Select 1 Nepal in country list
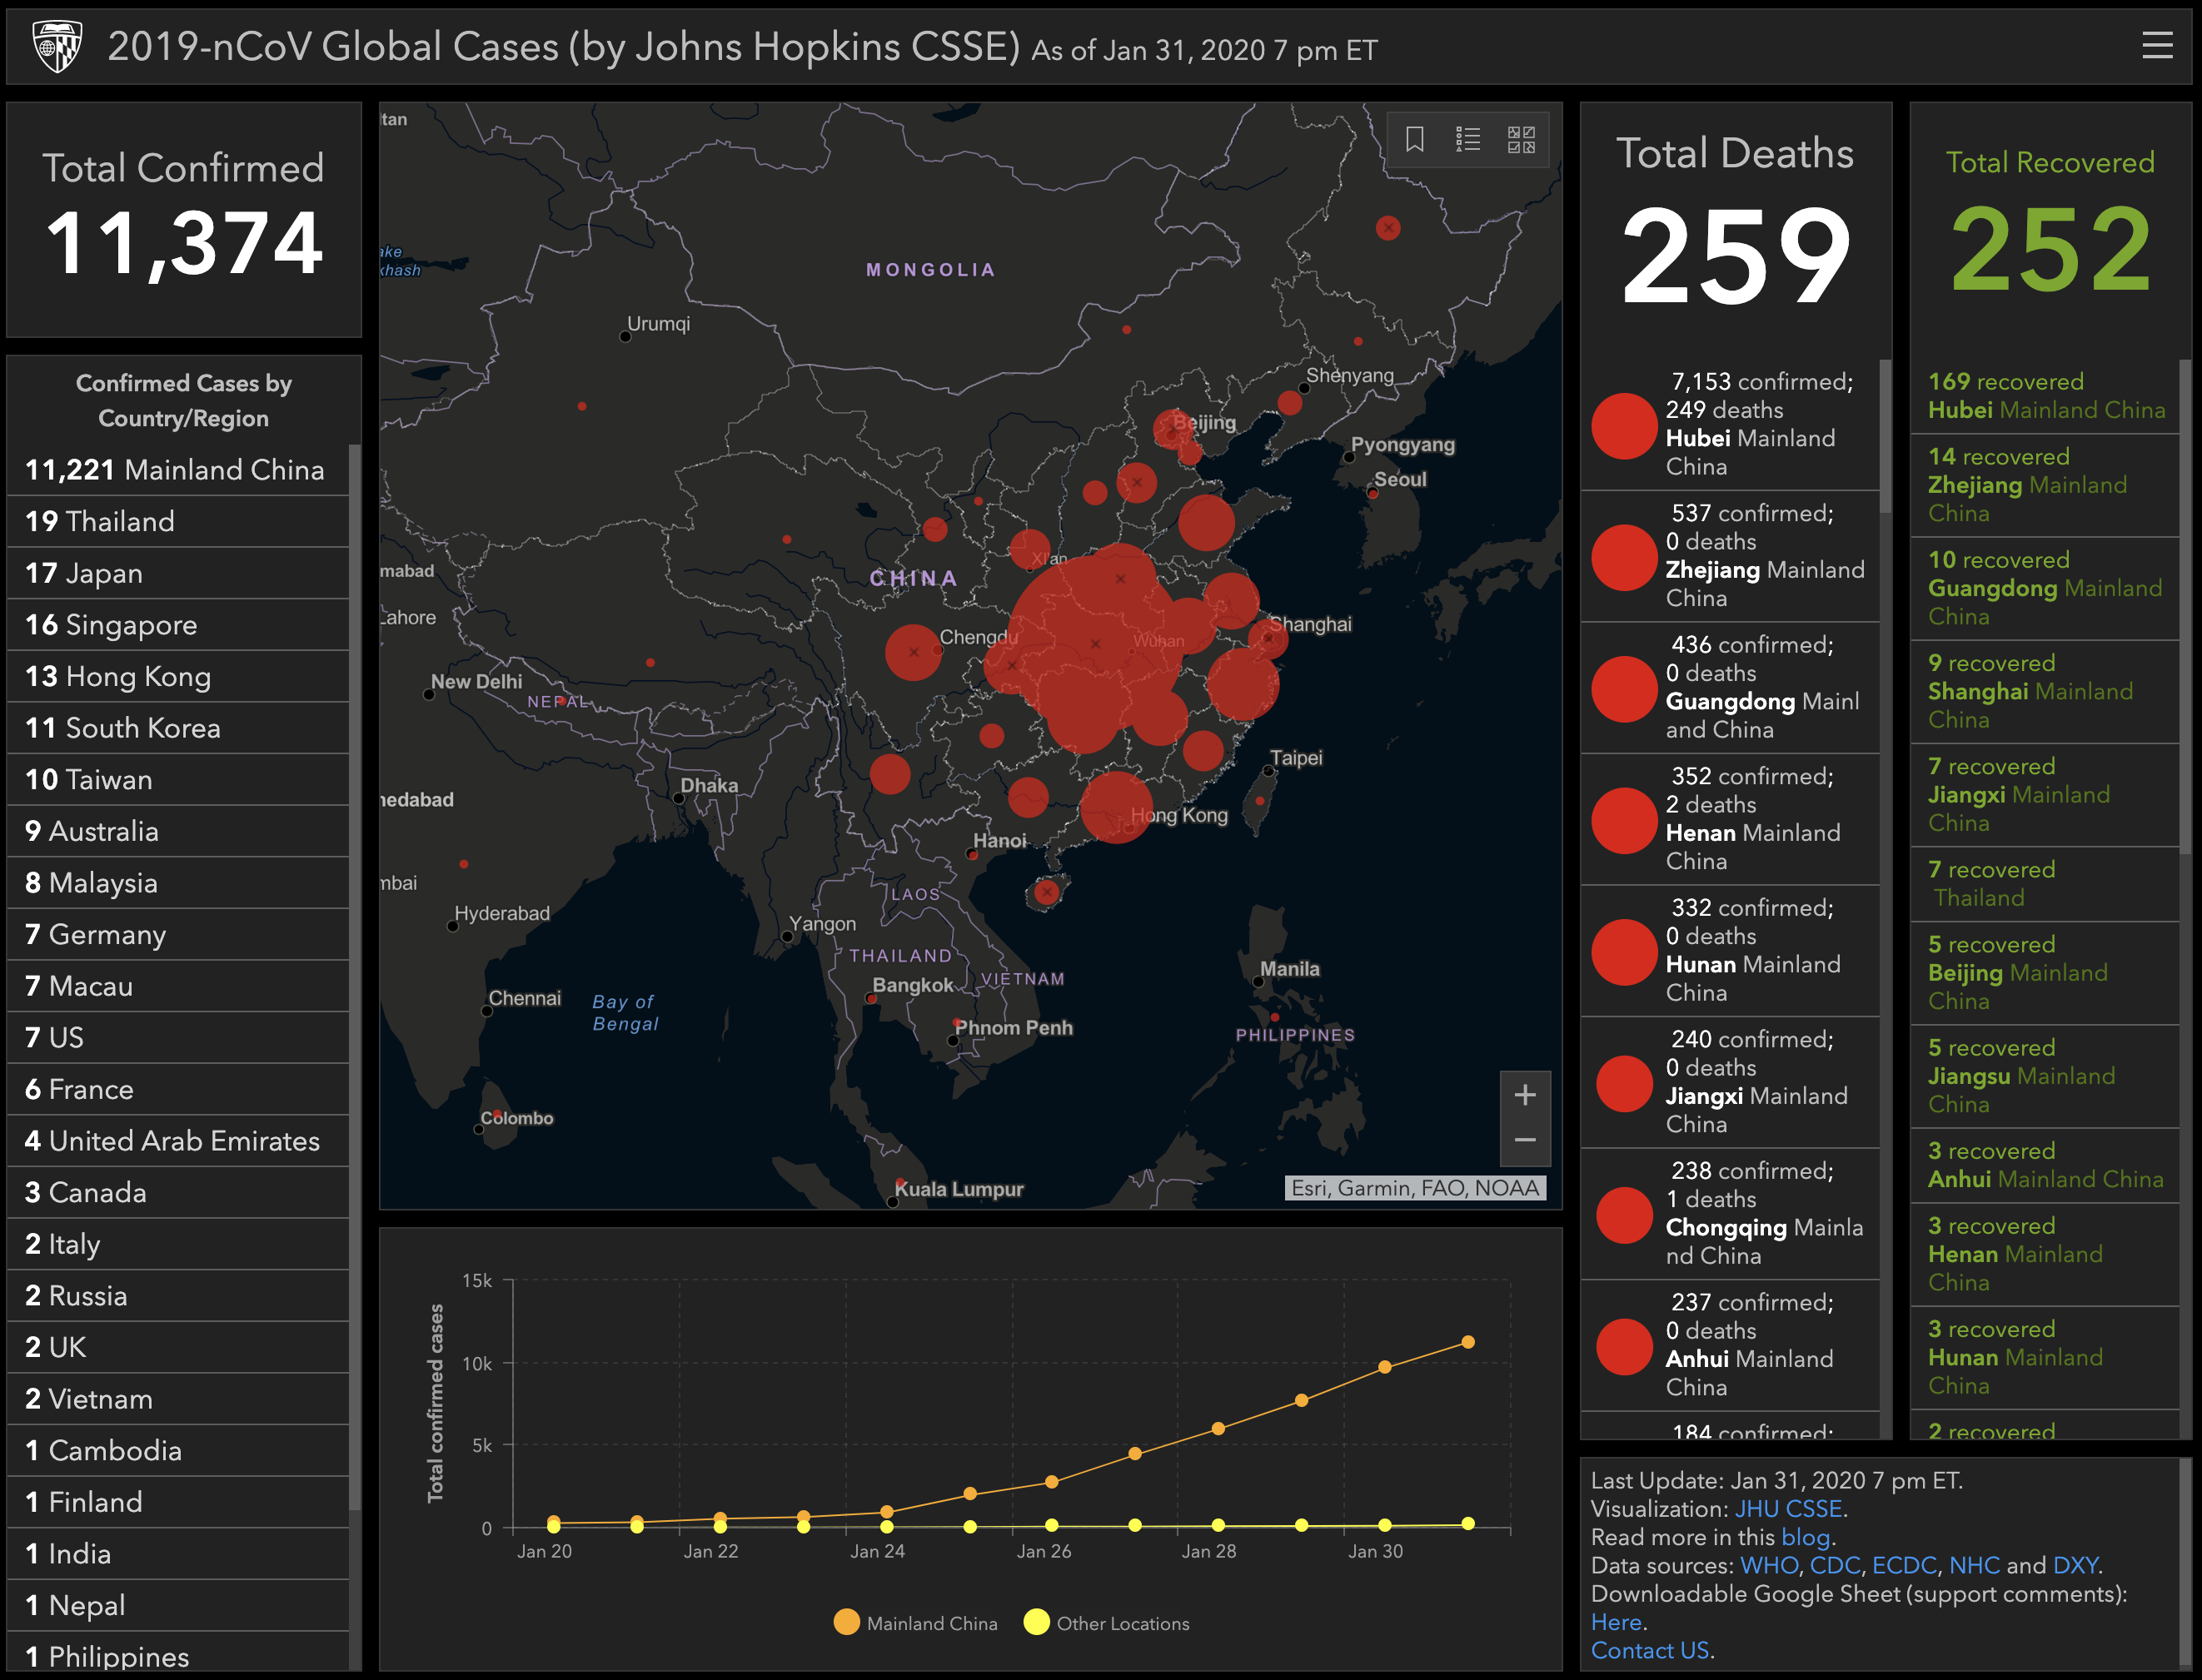The height and width of the screenshot is (1680, 2202). [x=178, y=1606]
